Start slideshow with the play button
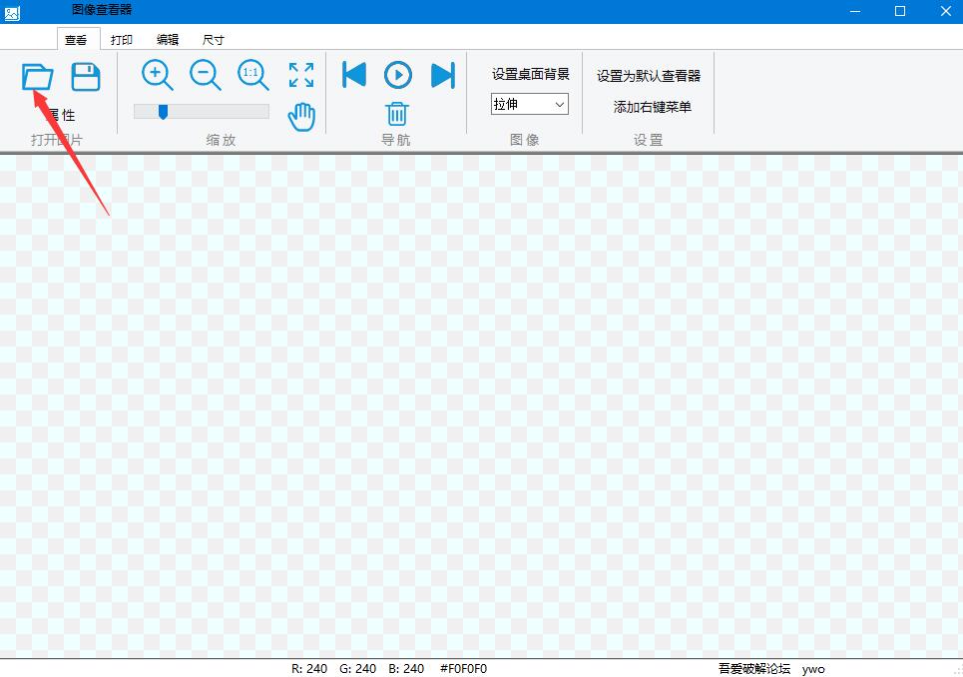 [x=398, y=75]
